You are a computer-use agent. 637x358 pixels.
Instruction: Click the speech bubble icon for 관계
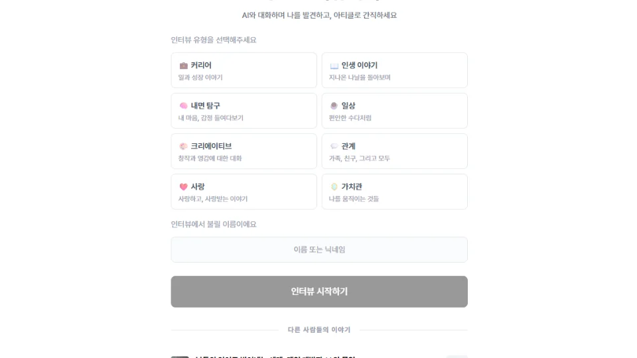(x=334, y=147)
